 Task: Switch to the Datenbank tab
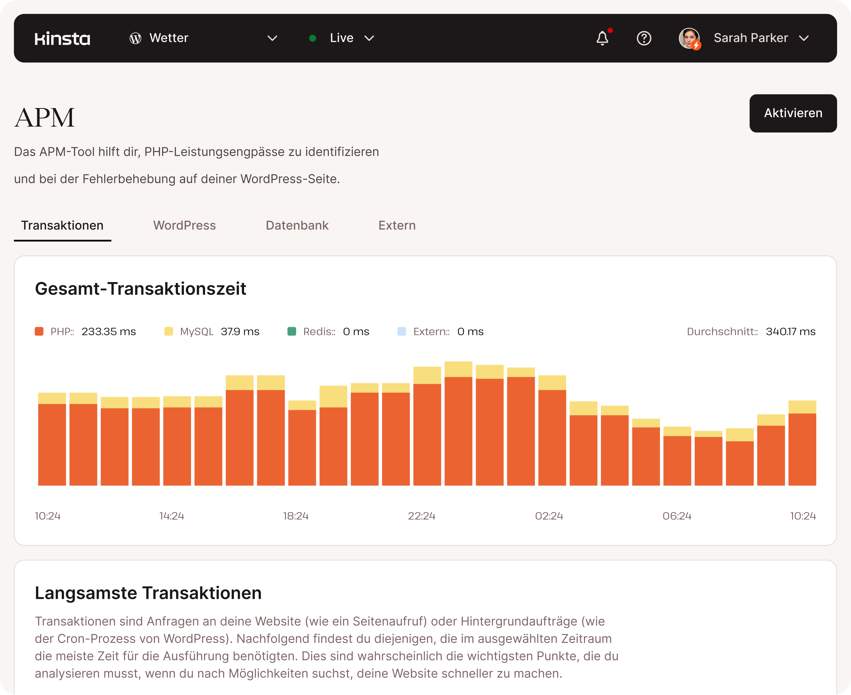[297, 225]
